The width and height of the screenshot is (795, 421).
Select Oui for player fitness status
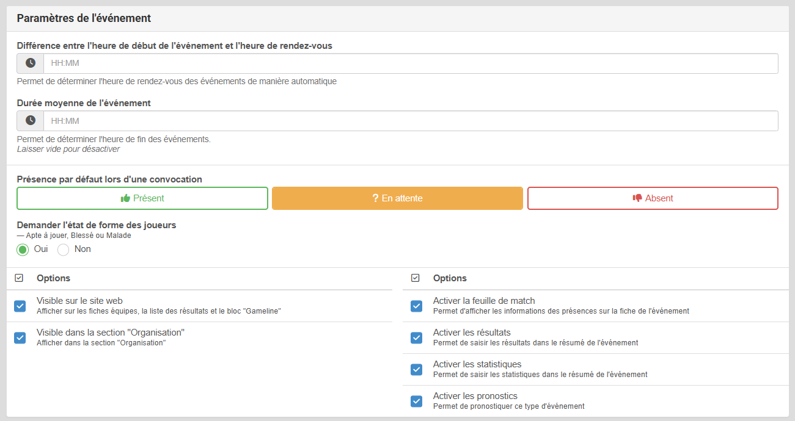(23, 250)
